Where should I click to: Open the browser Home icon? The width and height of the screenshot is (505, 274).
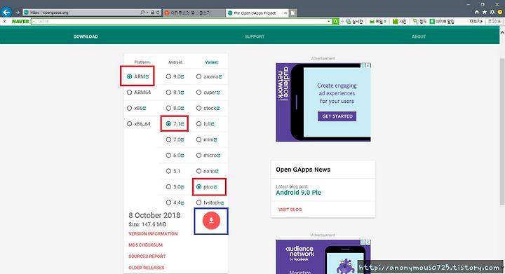pos(477,12)
